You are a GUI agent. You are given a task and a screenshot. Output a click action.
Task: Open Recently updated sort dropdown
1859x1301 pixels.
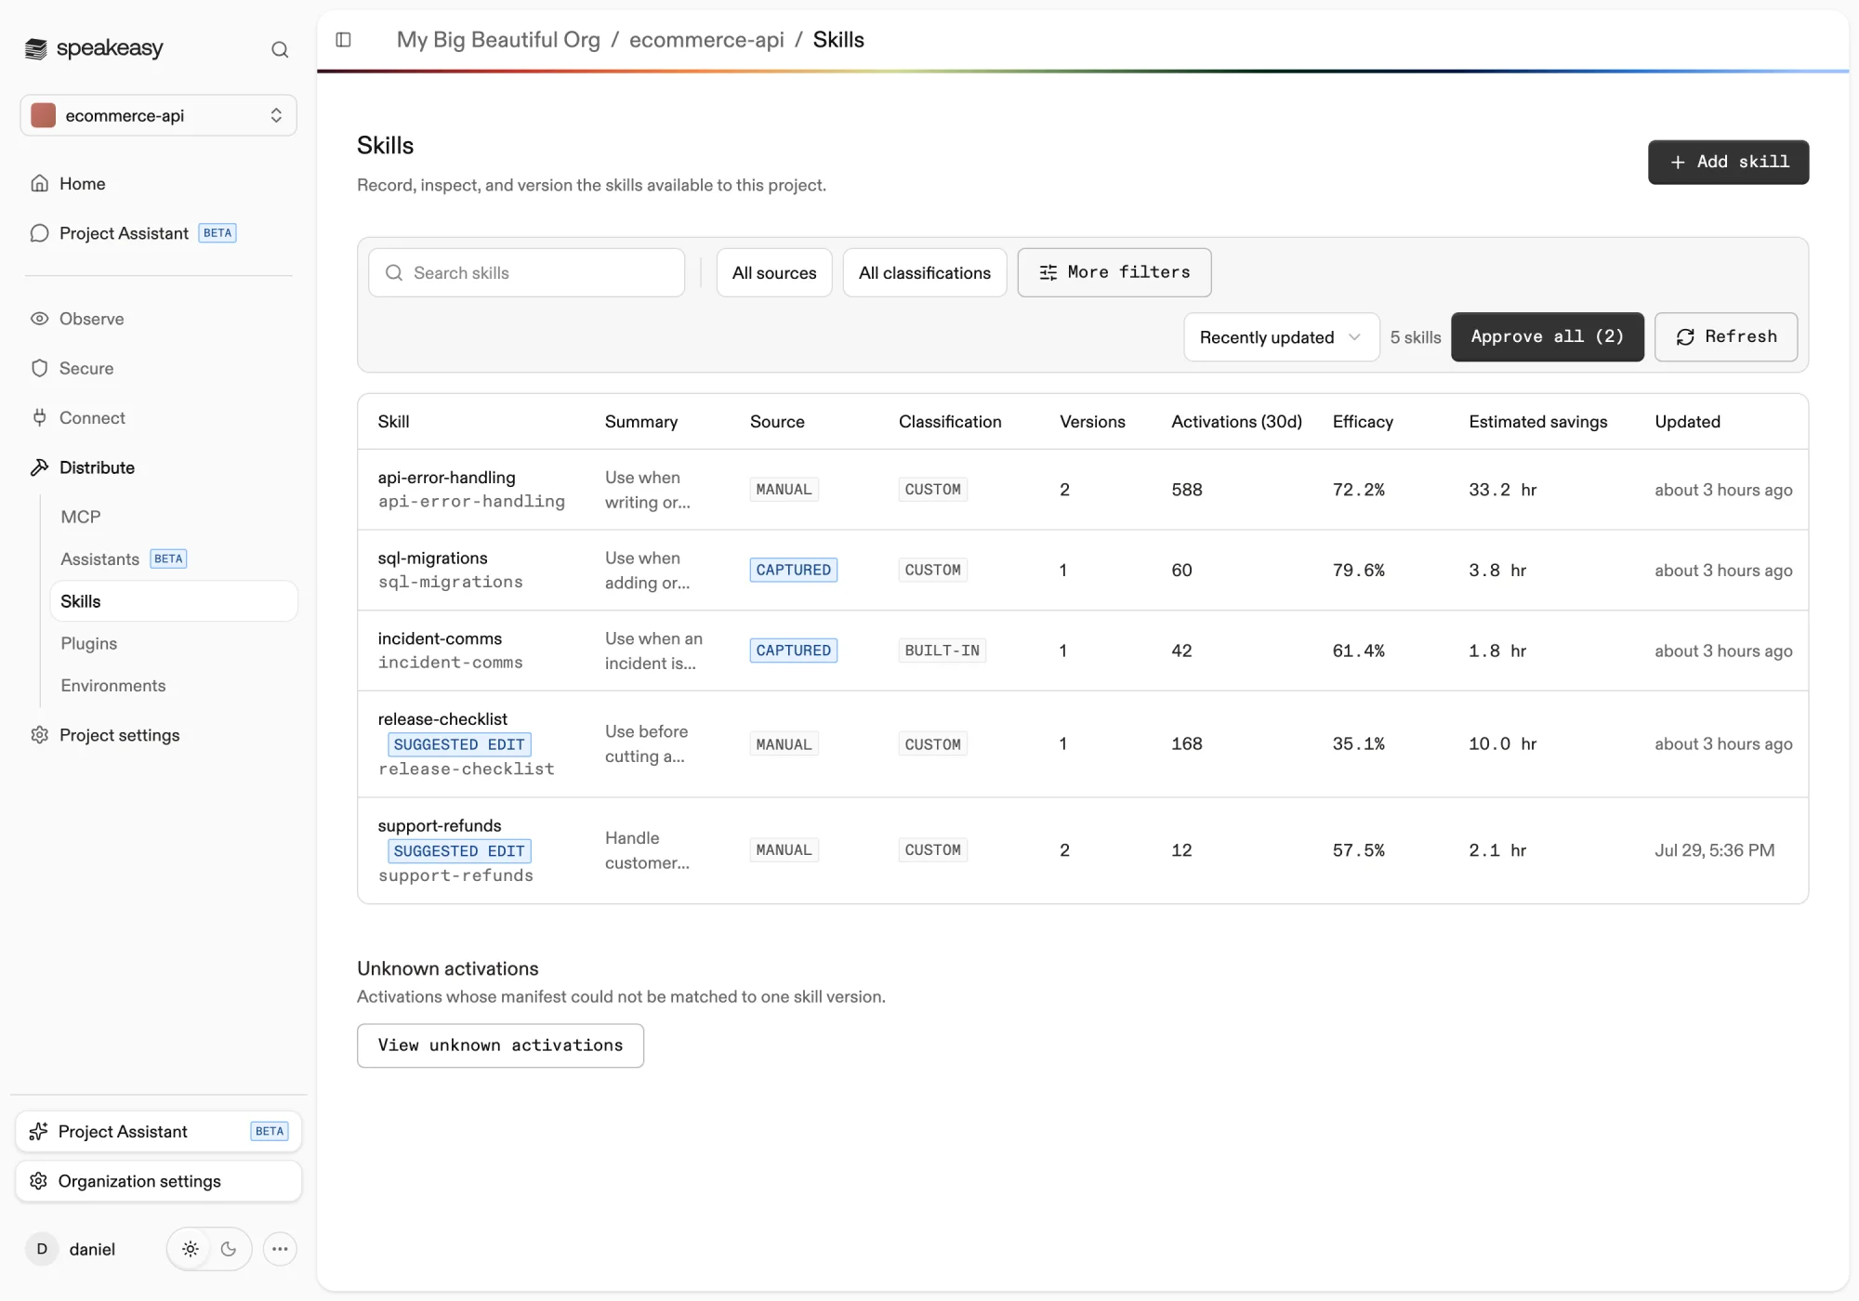click(1282, 336)
